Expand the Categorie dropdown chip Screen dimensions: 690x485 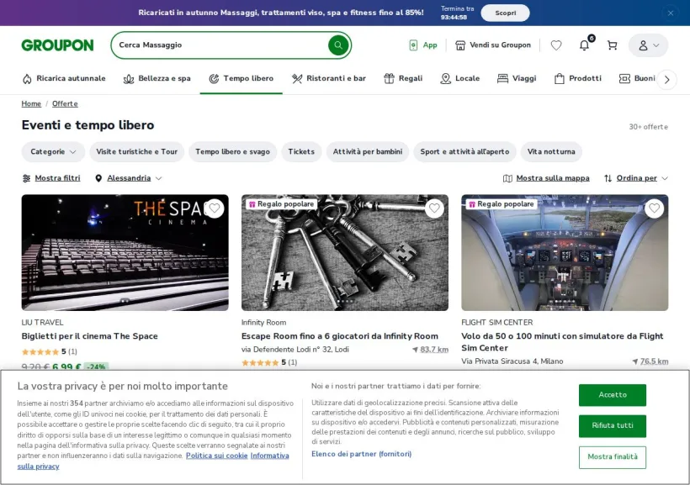53,151
